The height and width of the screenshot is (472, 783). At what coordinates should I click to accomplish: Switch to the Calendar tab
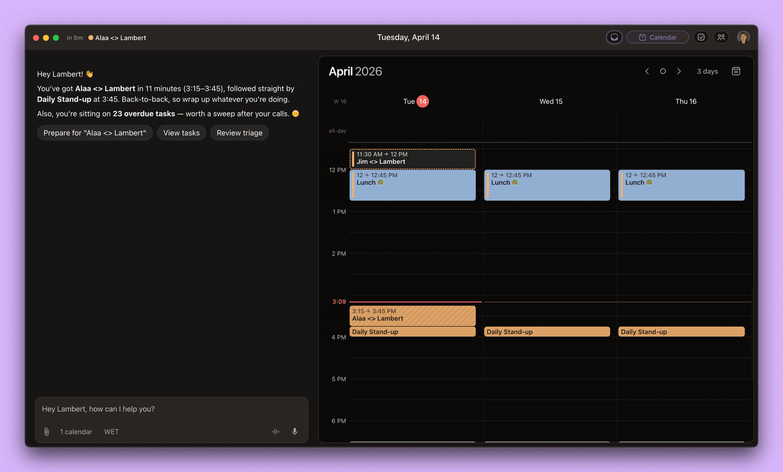point(658,38)
